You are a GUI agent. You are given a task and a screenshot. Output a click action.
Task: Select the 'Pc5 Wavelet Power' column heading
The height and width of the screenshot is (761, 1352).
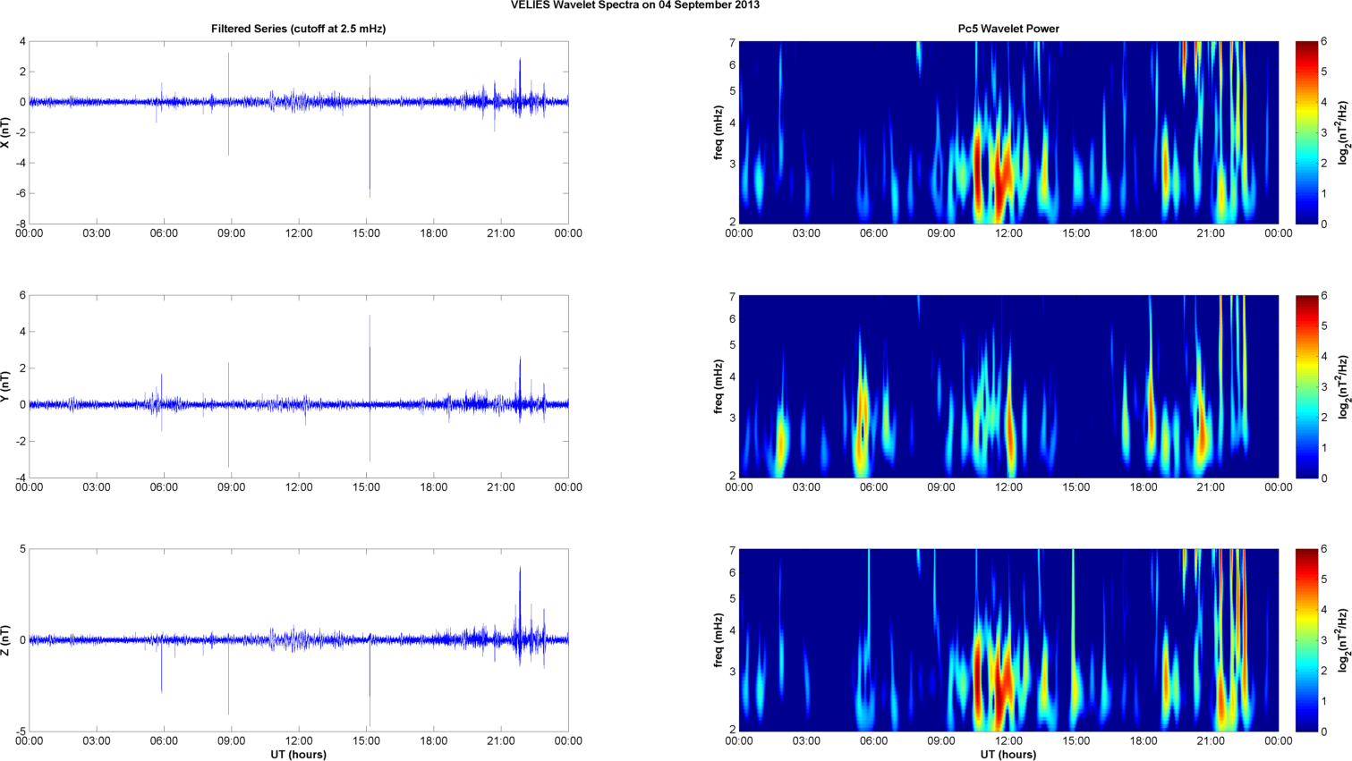[1008, 29]
